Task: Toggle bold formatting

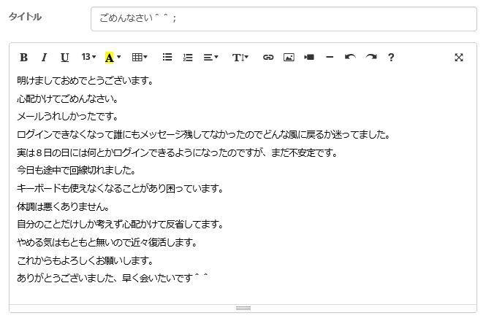Action: pyautogui.click(x=23, y=58)
